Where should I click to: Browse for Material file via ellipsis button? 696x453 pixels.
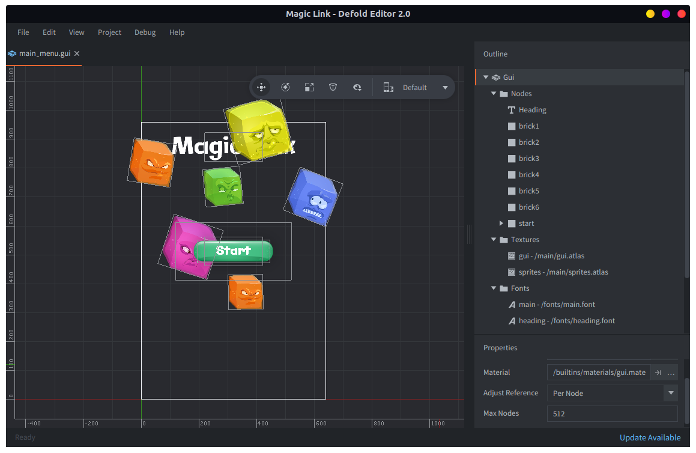tap(671, 372)
